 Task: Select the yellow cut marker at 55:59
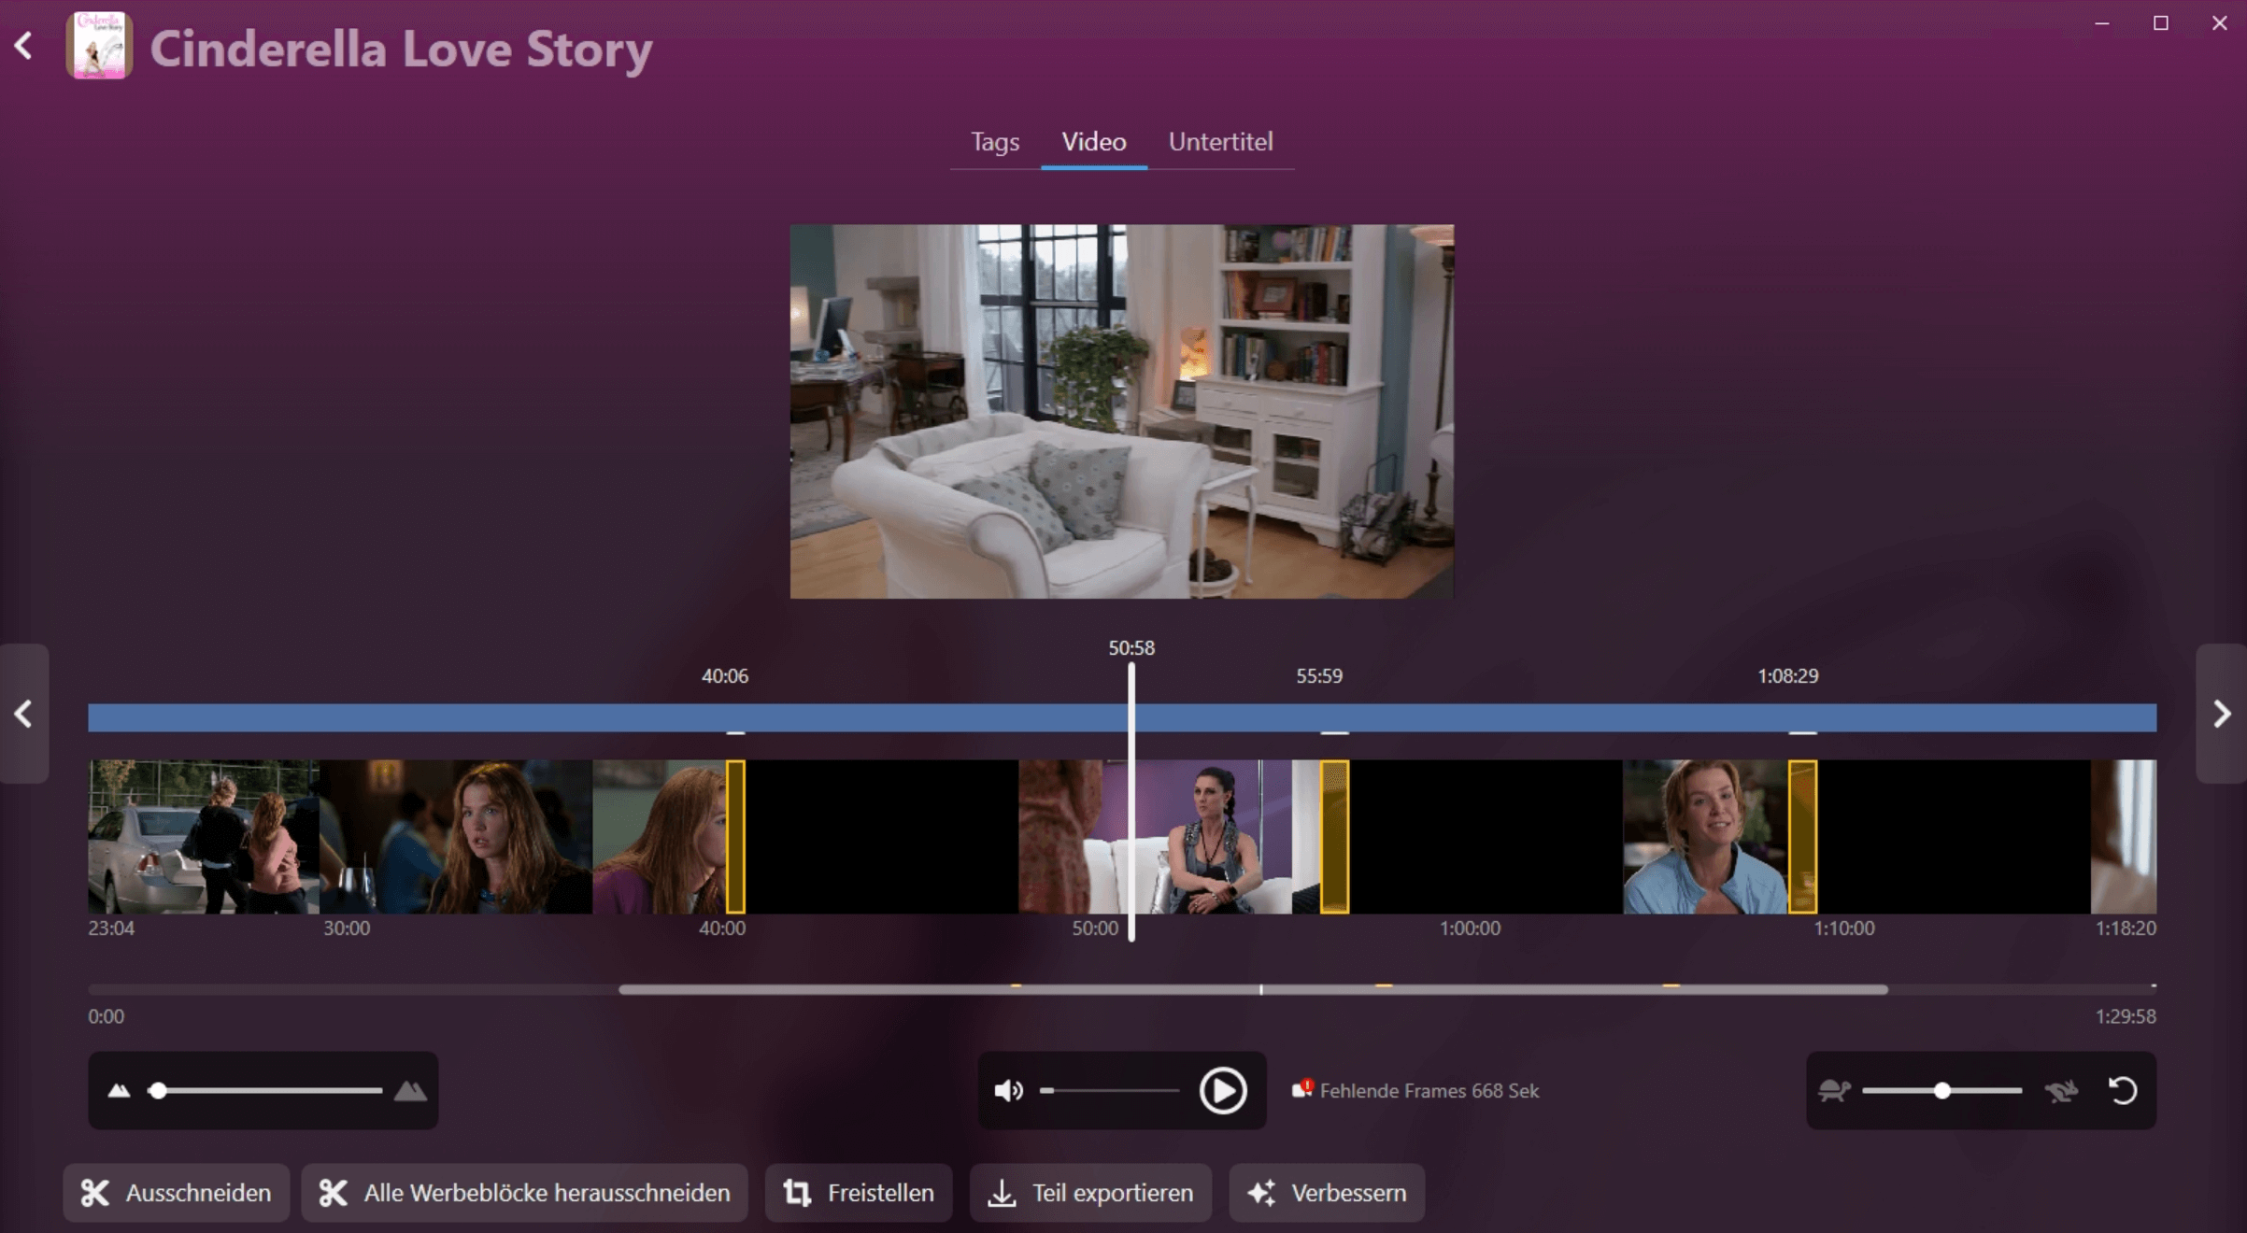[1334, 836]
